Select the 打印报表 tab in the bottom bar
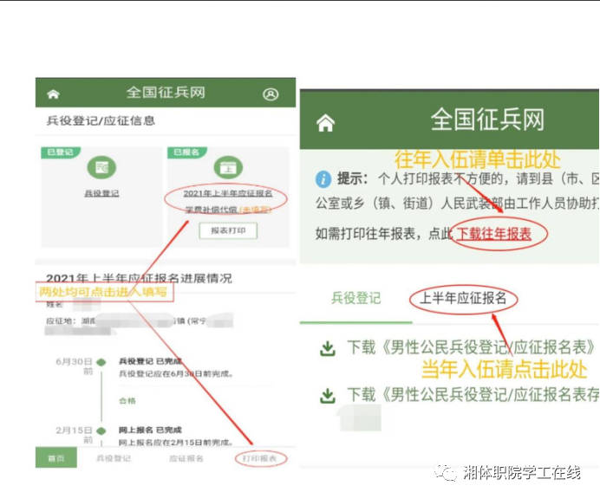The image size is (600, 492). 260,458
